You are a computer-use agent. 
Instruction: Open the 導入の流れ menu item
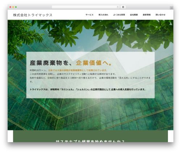[x=103, y=15]
